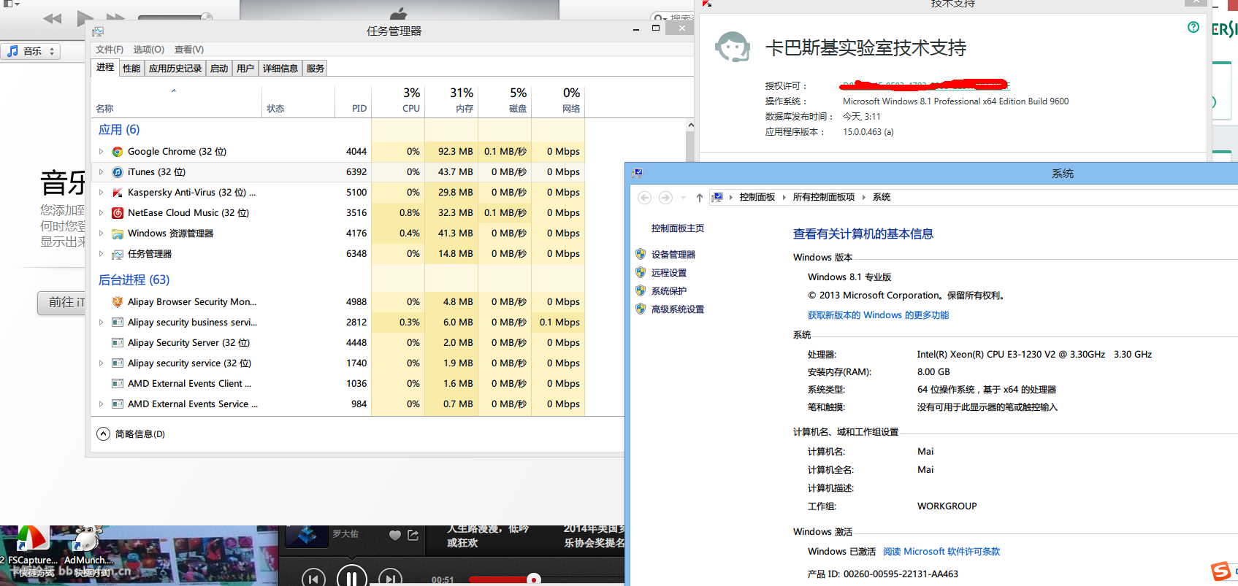Click the Alipay Browser Security Mon shield icon
Image resolution: width=1238 pixels, height=586 pixels.
pos(117,302)
